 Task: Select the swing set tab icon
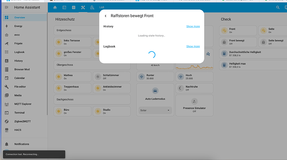[x=92, y=7]
